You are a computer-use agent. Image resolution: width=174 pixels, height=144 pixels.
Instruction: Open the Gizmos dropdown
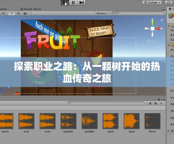pyautogui.click(x=102, y=13)
